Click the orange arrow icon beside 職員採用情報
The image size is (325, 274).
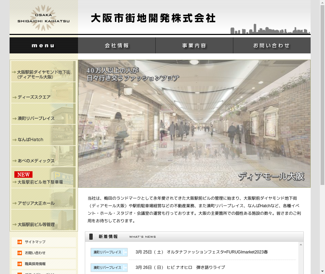[x=20, y=264]
